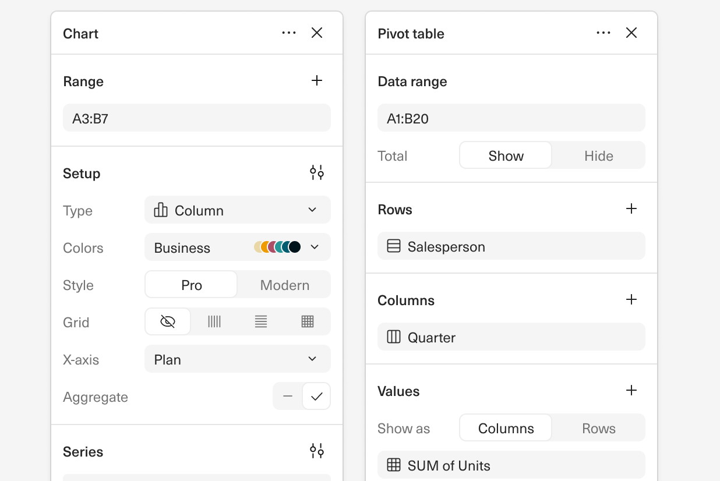Screen dimensions: 720x481
Task: Click the Show as label
Action: click(404, 429)
